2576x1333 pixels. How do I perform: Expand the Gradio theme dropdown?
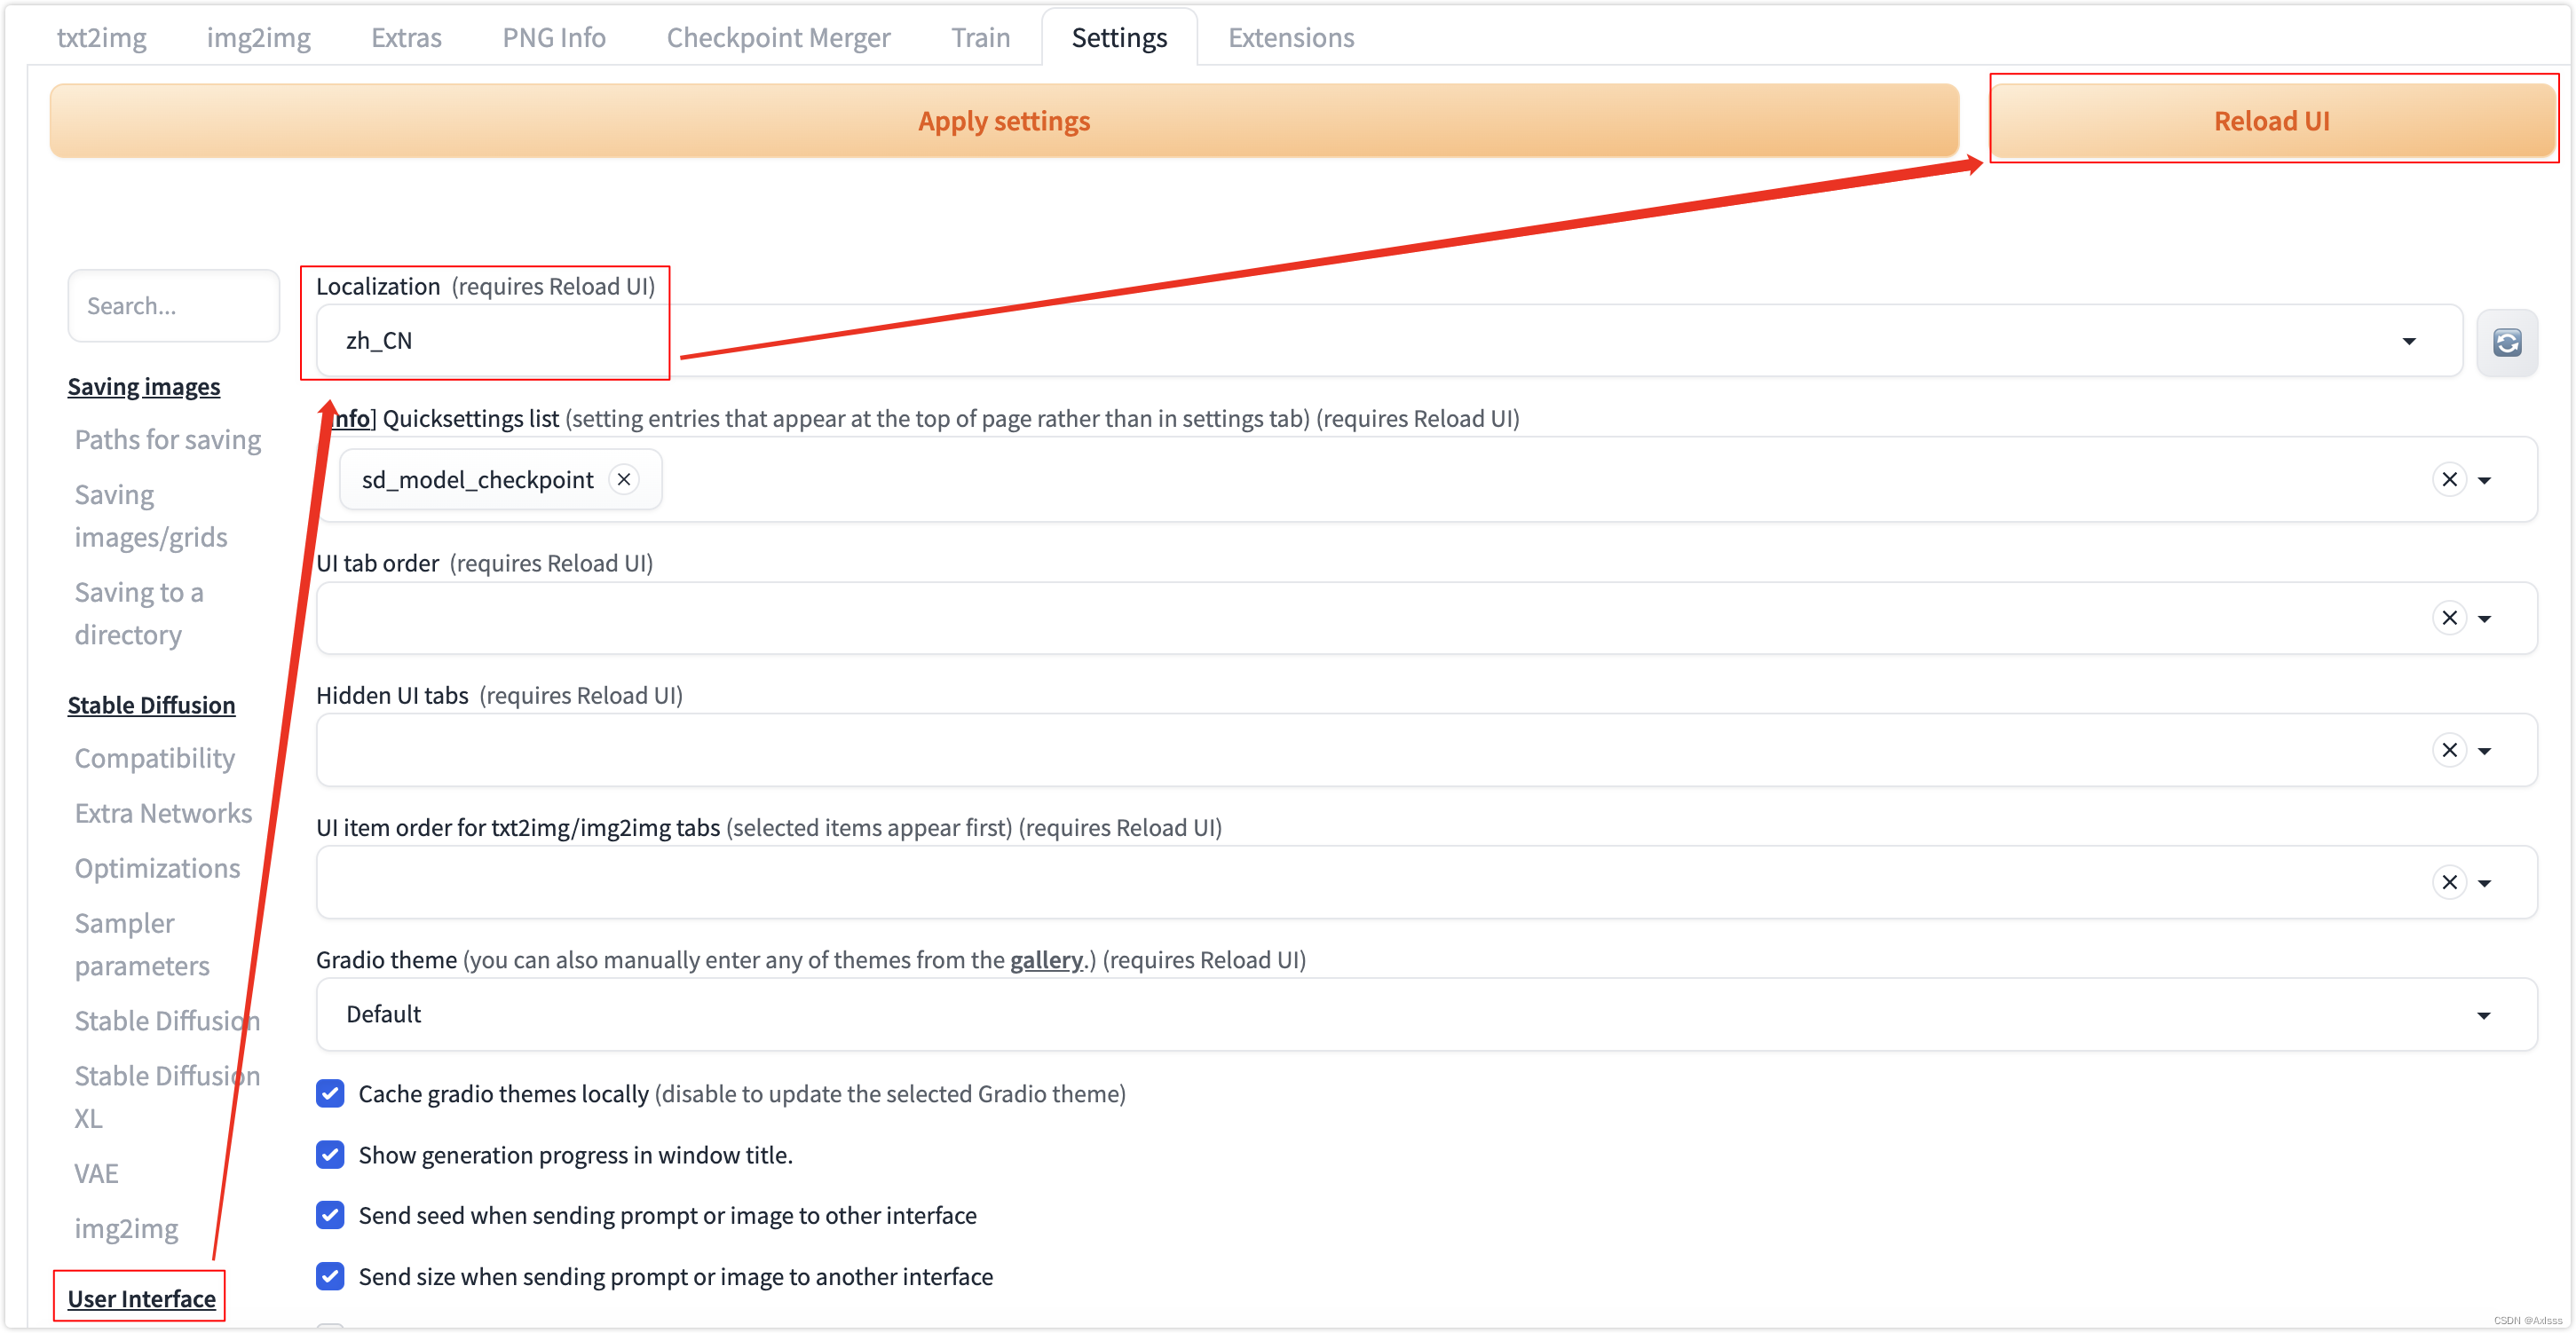[x=2483, y=1015]
